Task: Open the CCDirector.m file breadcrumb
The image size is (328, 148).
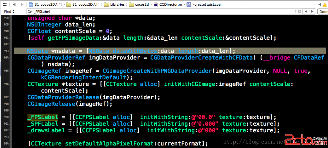Action: point(169,4)
